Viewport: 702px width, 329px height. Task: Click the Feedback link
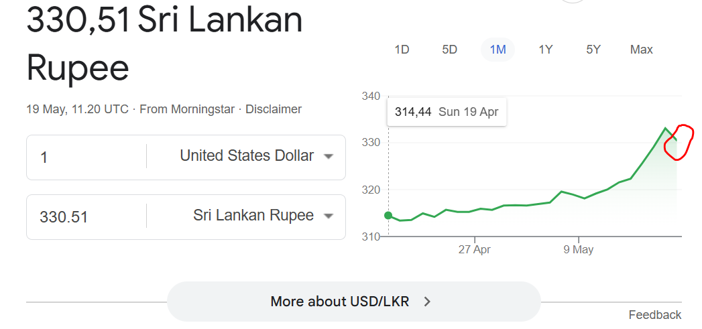click(x=655, y=315)
